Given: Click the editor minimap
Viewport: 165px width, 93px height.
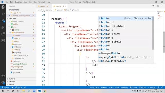Looking at the screenshot, I should coord(160,16).
